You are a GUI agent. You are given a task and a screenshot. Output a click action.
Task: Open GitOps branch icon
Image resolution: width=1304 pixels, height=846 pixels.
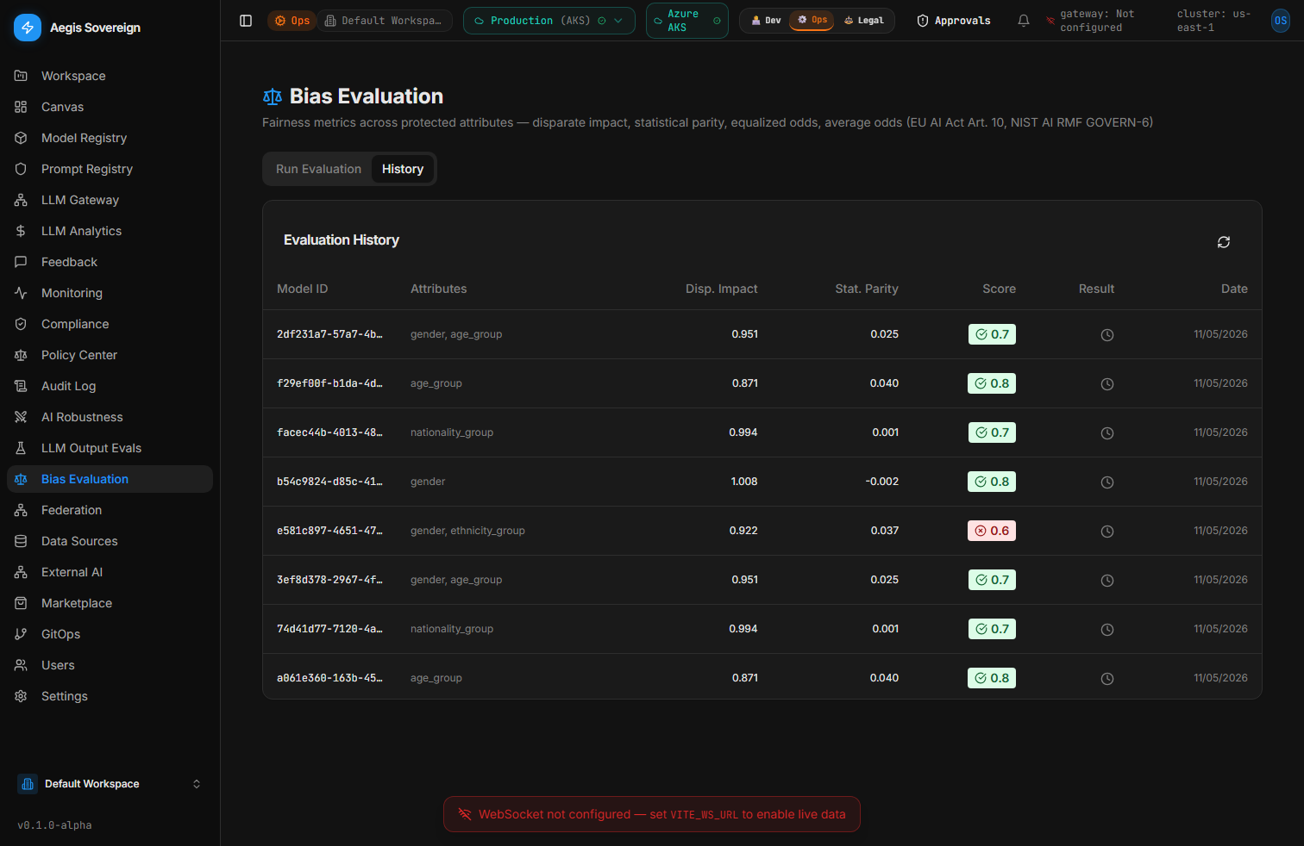(21, 634)
